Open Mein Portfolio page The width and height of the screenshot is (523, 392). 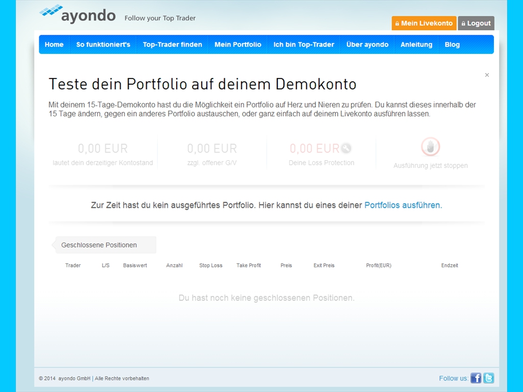(237, 44)
